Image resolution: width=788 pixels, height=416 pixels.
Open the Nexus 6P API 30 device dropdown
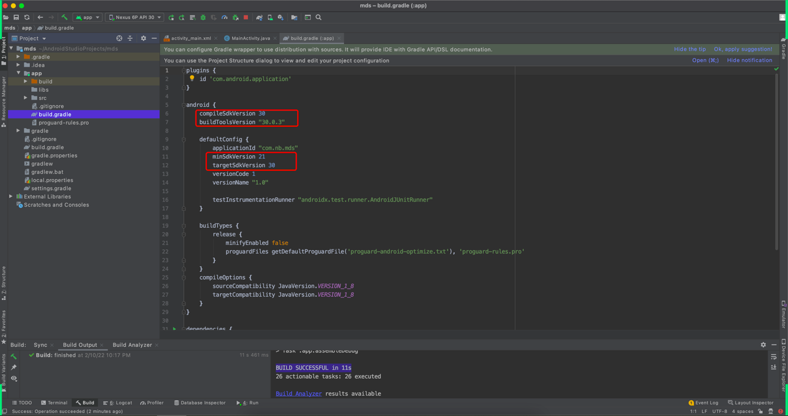coord(134,18)
